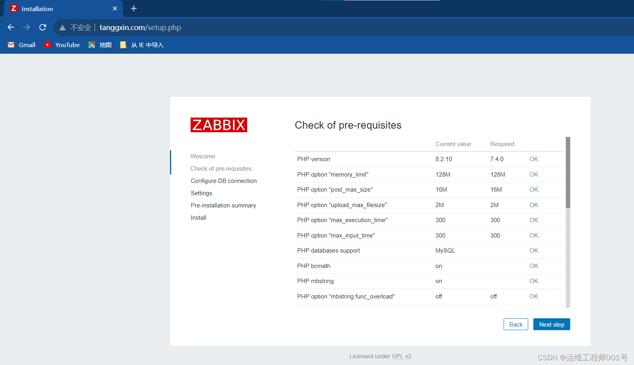Viewport: 634px width, 365px height.
Task: Open the Gmail bookmark
Action: pos(22,45)
